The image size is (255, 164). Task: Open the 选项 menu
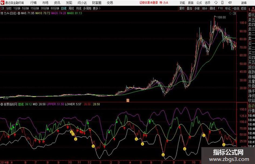click(x=207, y=3)
